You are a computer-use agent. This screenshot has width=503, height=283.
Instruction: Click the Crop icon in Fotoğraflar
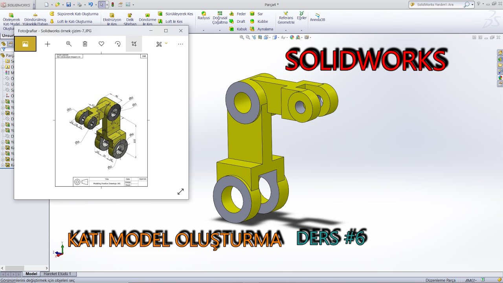(134, 44)
